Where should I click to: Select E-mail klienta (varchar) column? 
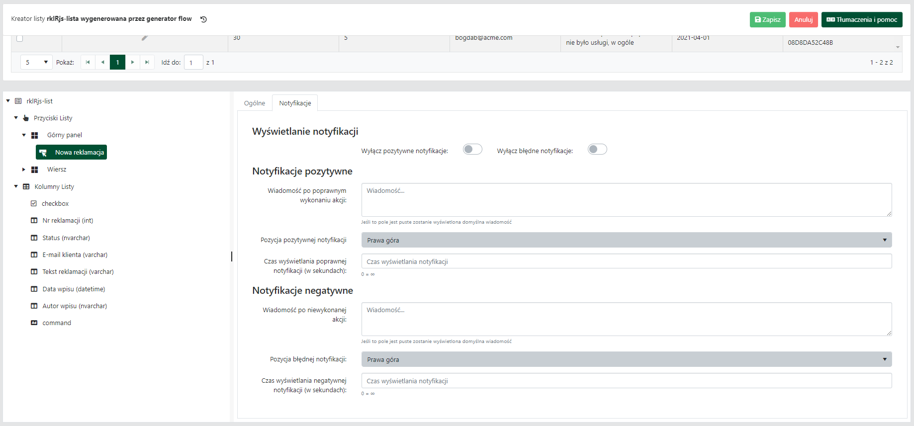[x=75, y=255]
